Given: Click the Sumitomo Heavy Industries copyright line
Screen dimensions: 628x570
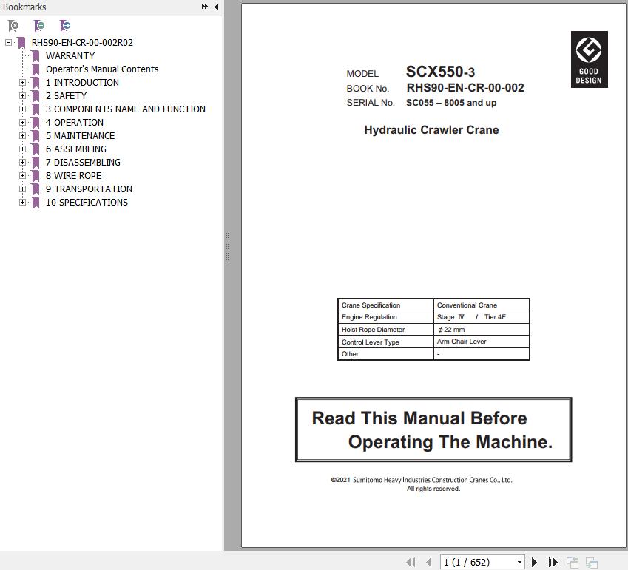Looking at the screenshot, I should pyautogui.click(x=422, y=480).
